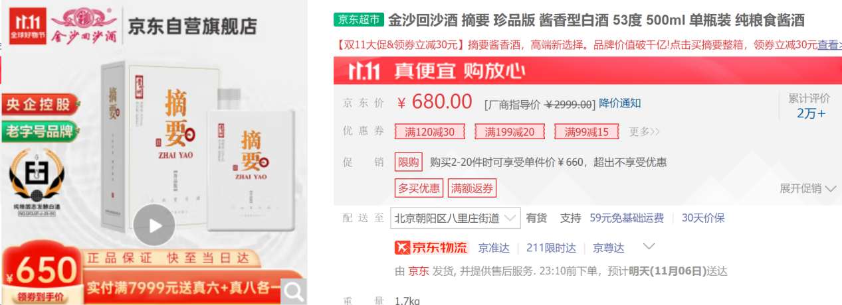Select the 满120减30 coupon
Image resolution: width=842 pixels, height=305 pixels.
click(430, 132)
